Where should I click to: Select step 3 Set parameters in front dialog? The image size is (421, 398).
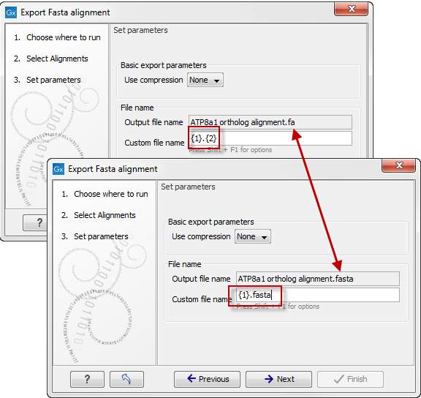pyautogui.click(x=94, y=236)
